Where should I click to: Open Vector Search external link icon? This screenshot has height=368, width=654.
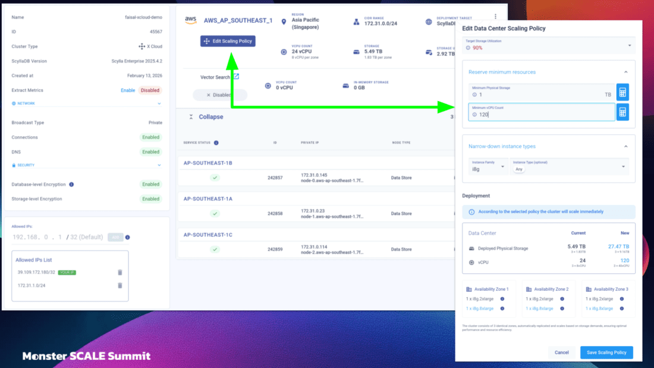click(236, 77)
